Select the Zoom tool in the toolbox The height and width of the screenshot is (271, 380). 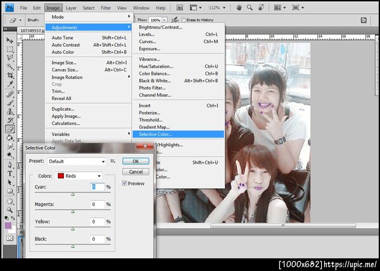[x=10, y=210]
